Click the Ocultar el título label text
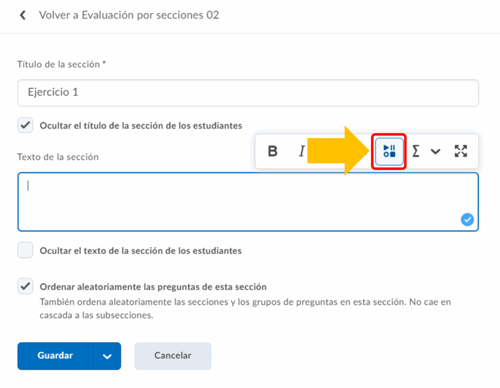 click(x=141, y=125)
